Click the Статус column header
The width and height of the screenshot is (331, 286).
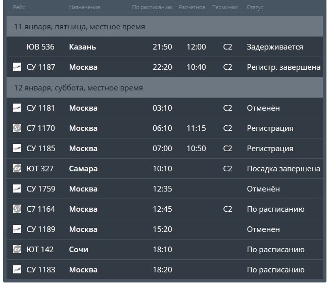point(255,7)
